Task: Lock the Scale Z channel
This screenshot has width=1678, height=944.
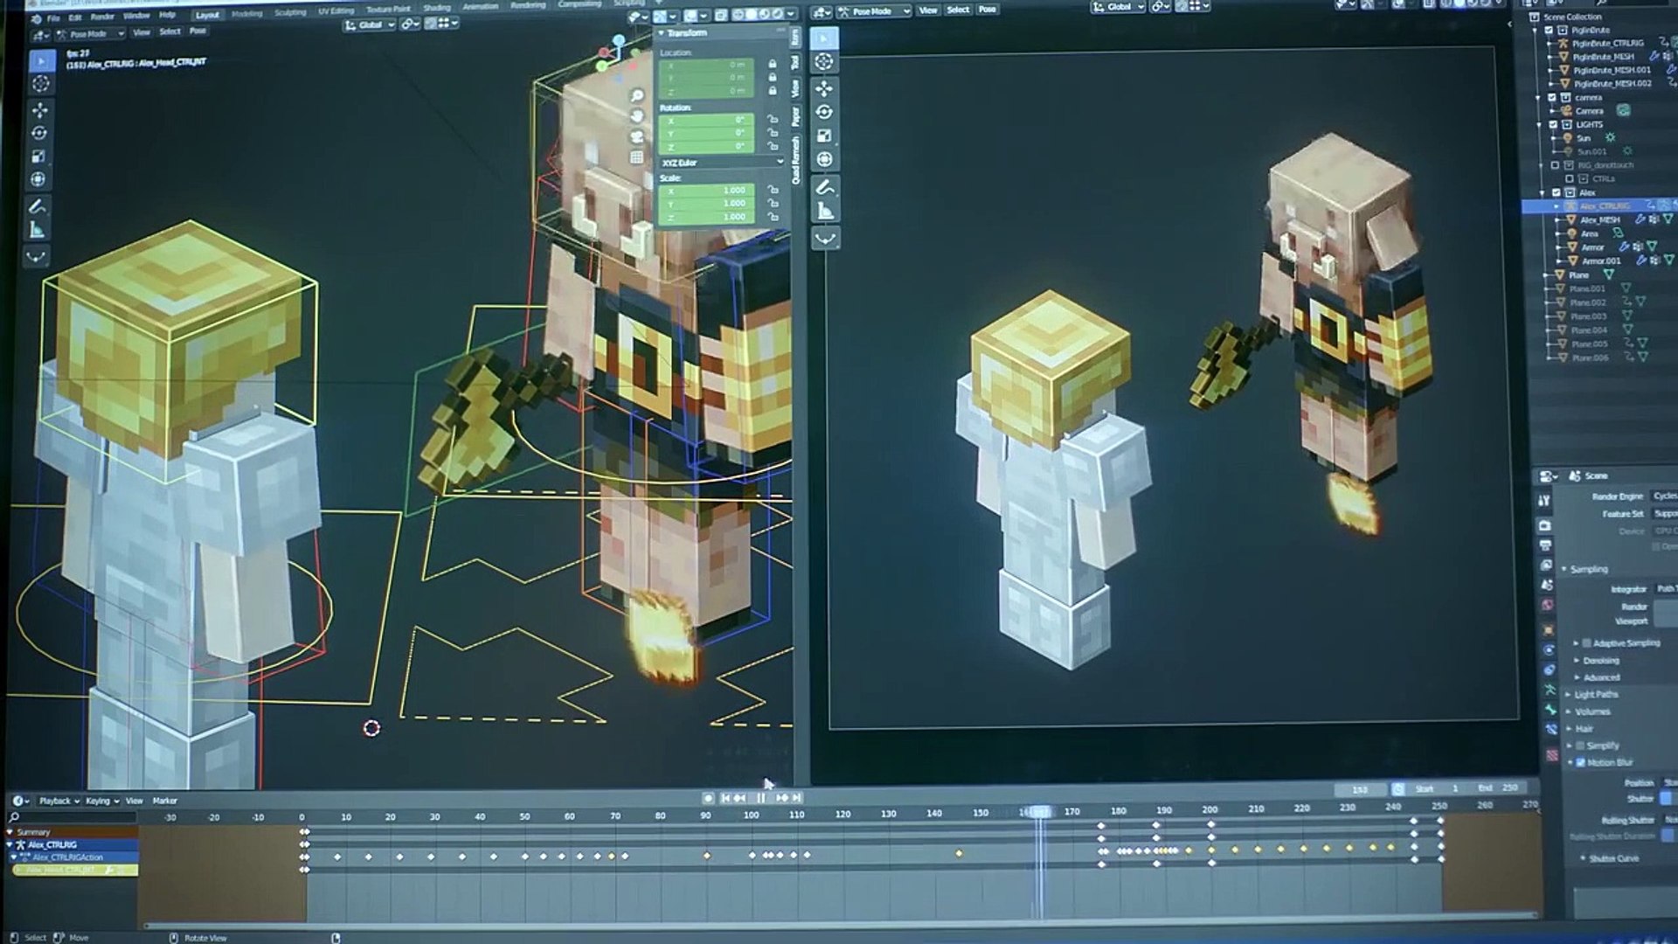Action: click(x=773, y=217)
